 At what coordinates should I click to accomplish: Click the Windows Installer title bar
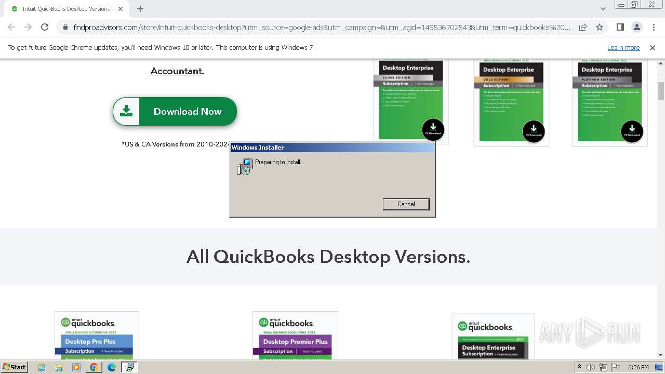(x=332, y=148)
